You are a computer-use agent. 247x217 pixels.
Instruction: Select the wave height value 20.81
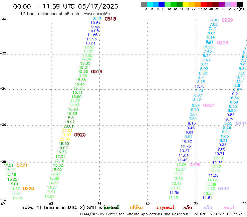[x=68, y=126]
